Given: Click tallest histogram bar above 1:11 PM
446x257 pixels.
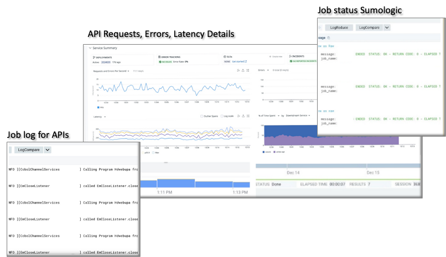Looking at the screenshot, I should (x=176, y=183).
